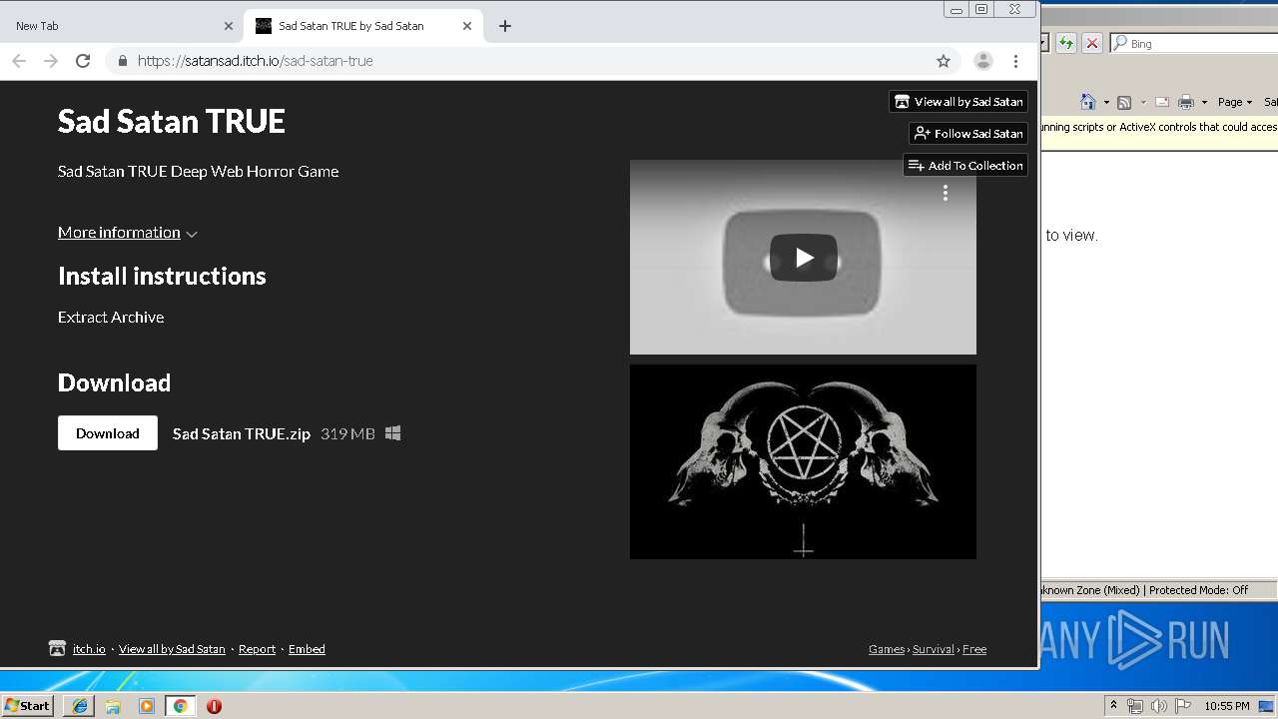Click the Add To Collection button
Viewport: 1278px width, 719px height.
[965, 166]
